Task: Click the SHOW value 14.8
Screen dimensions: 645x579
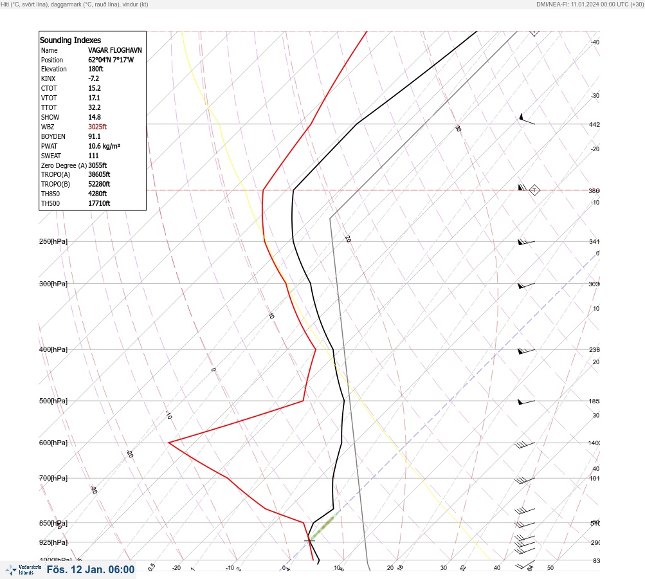Action: pyautogui.click(x=94, y=117)
